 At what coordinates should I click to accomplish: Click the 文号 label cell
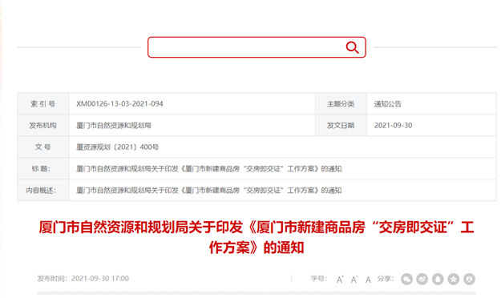click(x=42, y=147)
